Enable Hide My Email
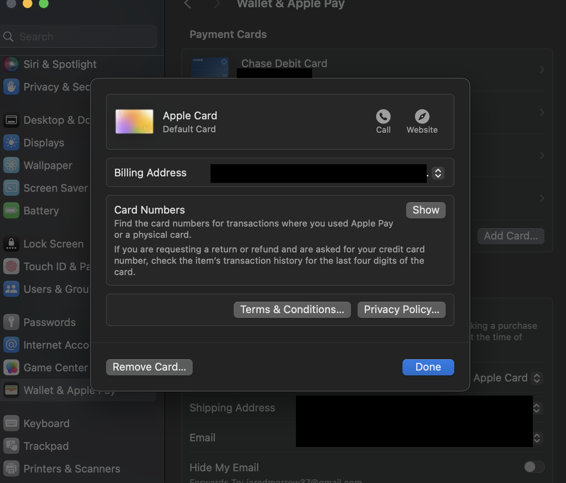Screen dimensions: 566x483 tap(534, 466)
